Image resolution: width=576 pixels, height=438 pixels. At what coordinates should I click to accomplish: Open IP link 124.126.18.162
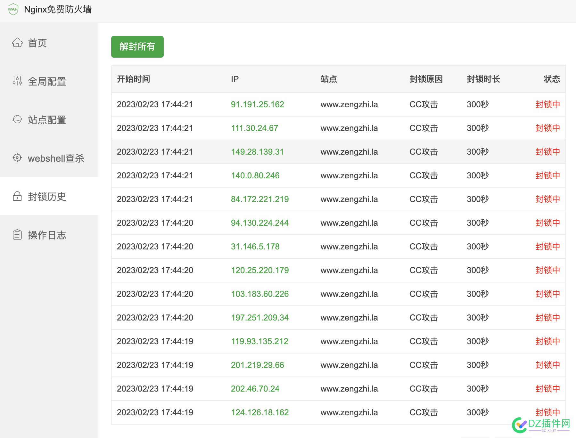point(260,412)
